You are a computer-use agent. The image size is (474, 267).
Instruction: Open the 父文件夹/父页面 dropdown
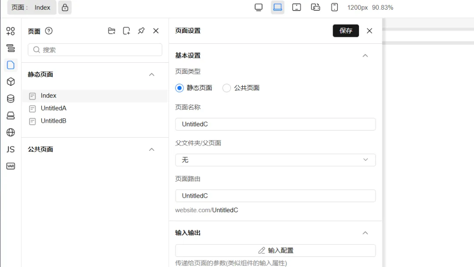275,160
